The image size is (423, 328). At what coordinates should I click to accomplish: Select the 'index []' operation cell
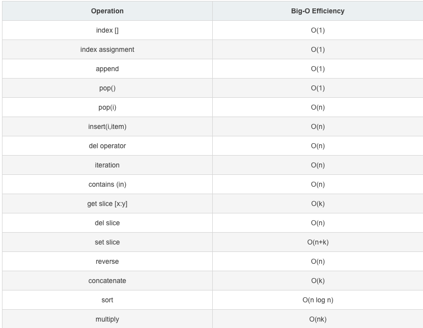click(x=107, y=30)
